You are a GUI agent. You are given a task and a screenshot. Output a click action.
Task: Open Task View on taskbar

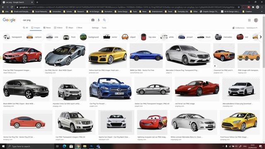[57, 146]
